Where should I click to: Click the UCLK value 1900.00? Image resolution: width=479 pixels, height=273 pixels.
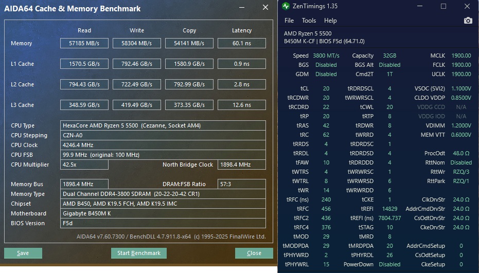pyautogui.click(x=462, y=74)
